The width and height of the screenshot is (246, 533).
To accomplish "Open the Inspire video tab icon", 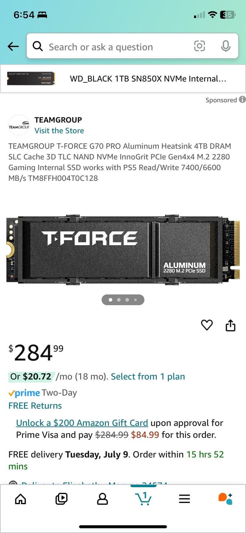I will pyautogui.click(x=61, y=499).
